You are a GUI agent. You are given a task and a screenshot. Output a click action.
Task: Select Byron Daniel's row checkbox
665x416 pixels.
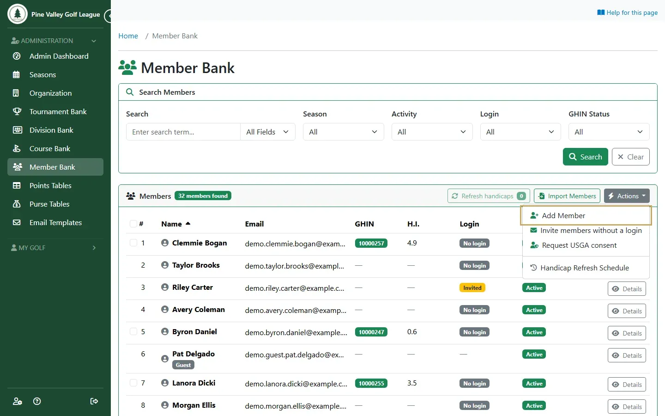tap(133, 331)
